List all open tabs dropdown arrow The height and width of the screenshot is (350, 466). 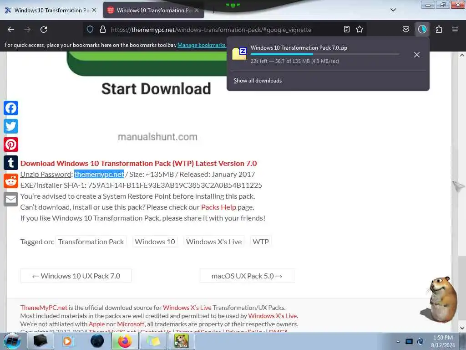[393, 10]
